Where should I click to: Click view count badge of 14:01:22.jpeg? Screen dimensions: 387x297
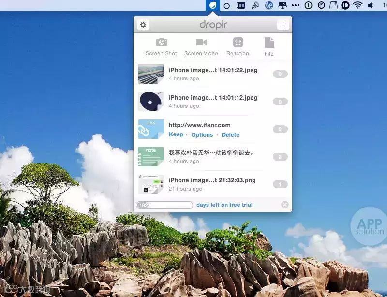(x=280, y=74)
